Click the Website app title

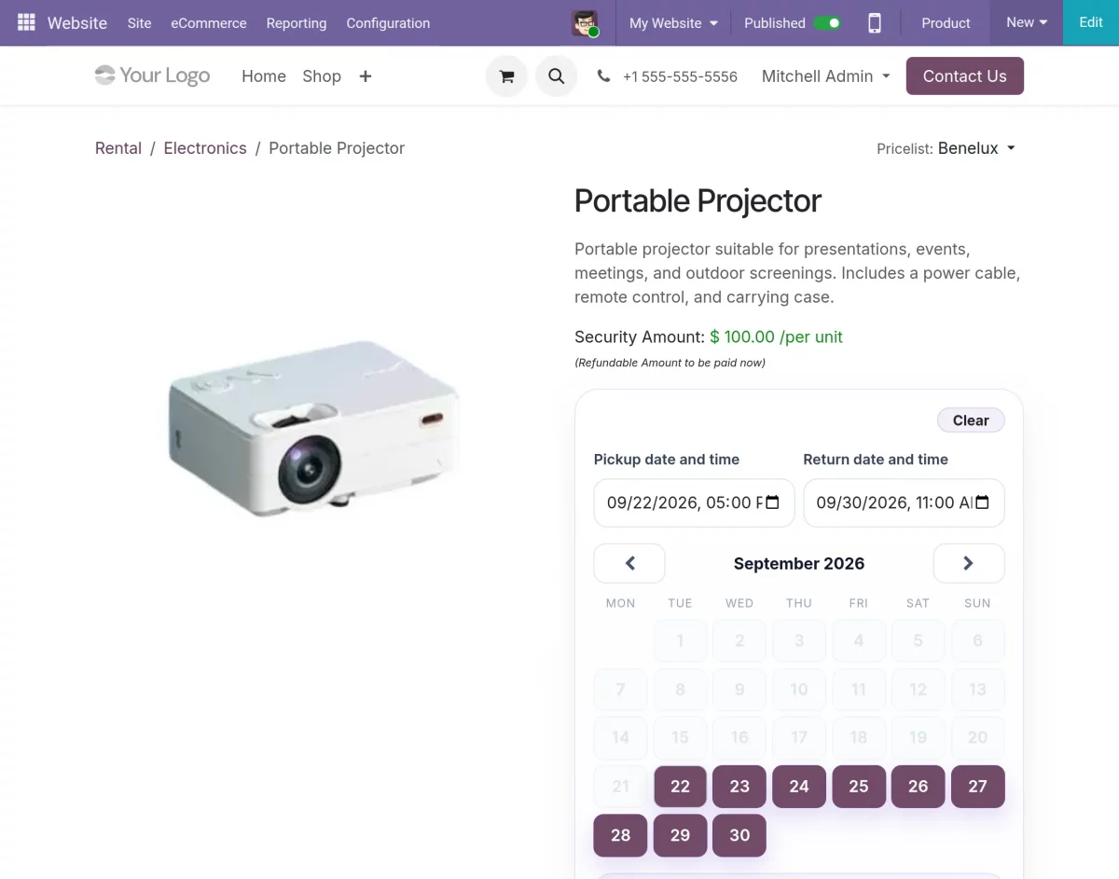pyautogui.click(x=77, y=23)
